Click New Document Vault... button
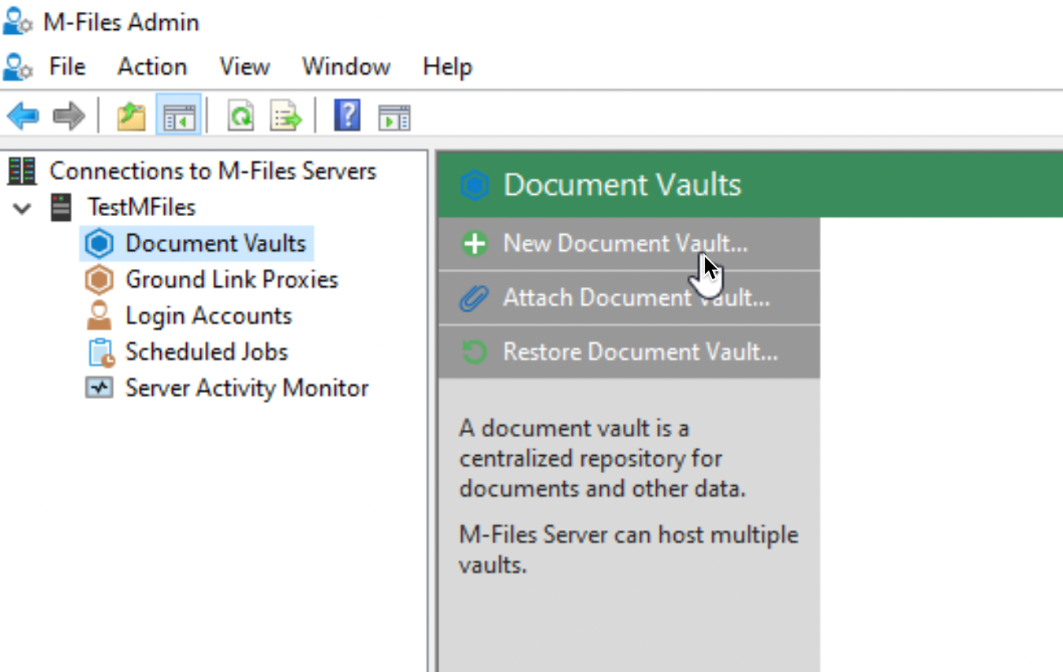Viewport: 1063px width, 672px height. coord(629,244)
